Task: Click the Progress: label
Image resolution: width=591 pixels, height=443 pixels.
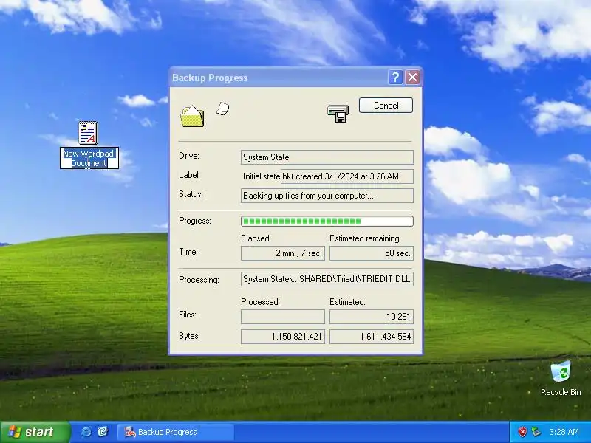Action: [195, 221]
